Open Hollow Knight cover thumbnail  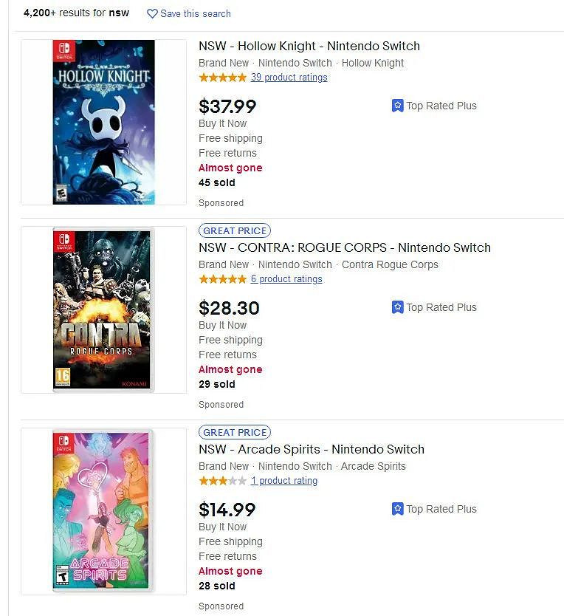[103, 122]
